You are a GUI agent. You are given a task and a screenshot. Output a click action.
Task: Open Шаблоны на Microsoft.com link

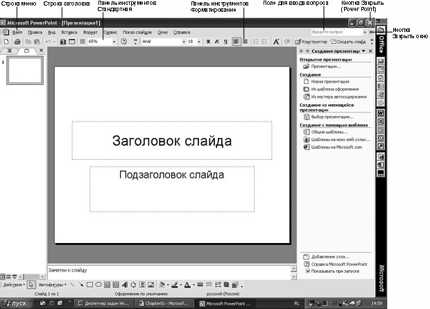tap(336, 147)
